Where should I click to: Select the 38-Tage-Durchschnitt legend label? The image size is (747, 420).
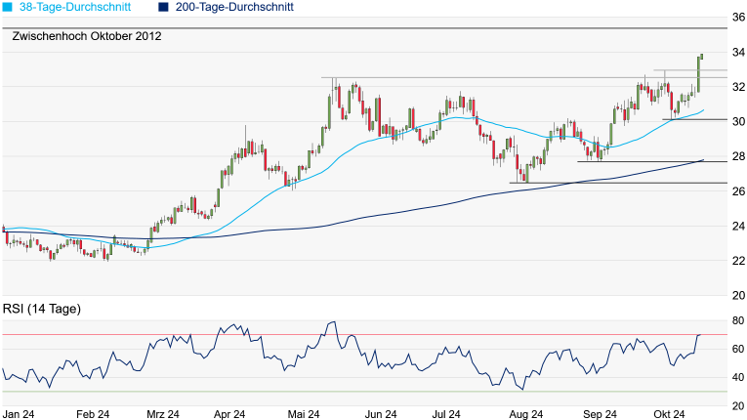[81, 7]
